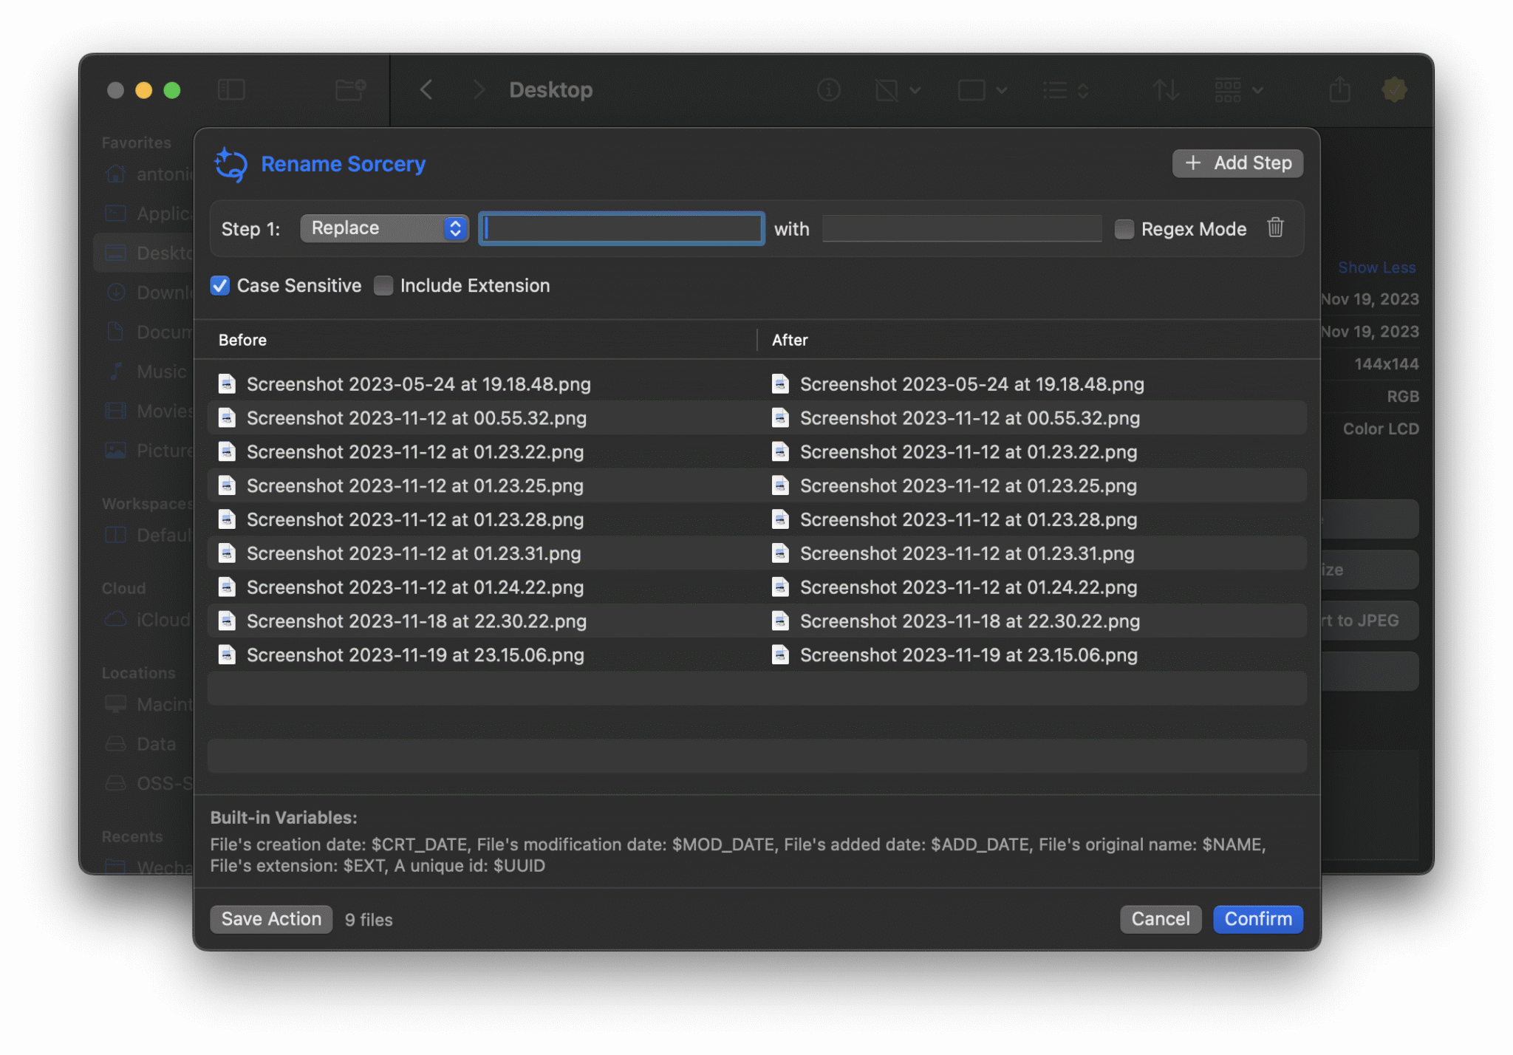The image size is (1513, 1055).
Task: Uncheck the Case Sensitive checkbox
Action: [219, 285]
